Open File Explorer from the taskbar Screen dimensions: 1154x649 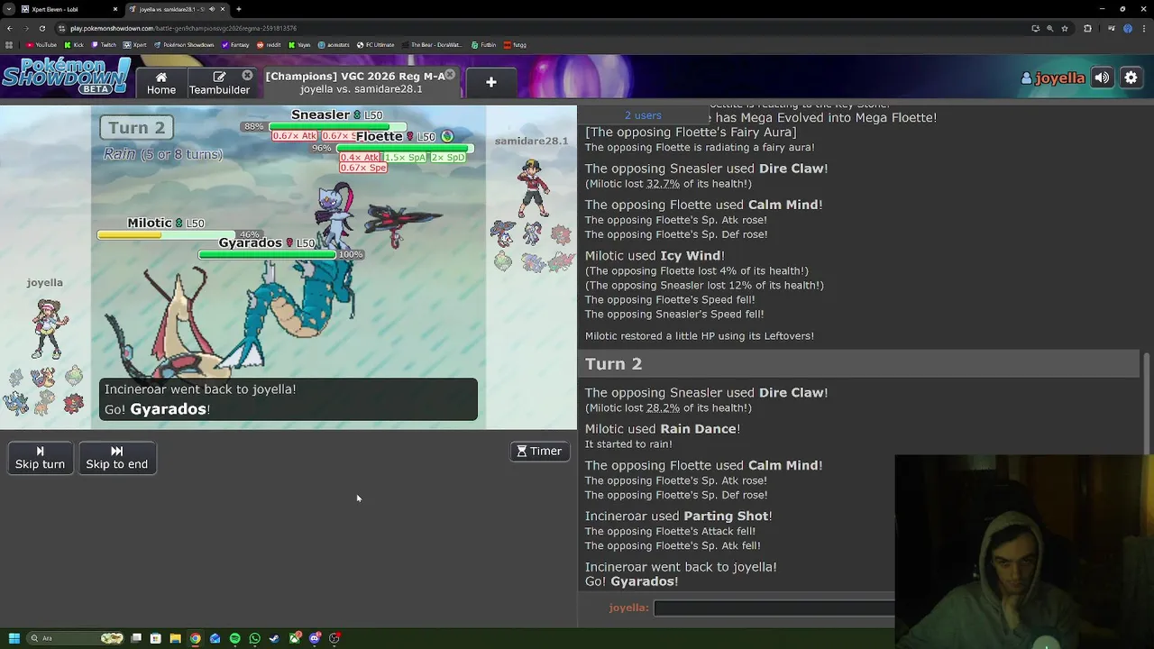(175, 638)
